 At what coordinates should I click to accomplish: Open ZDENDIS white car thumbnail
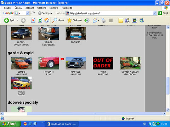click(76, 34)
